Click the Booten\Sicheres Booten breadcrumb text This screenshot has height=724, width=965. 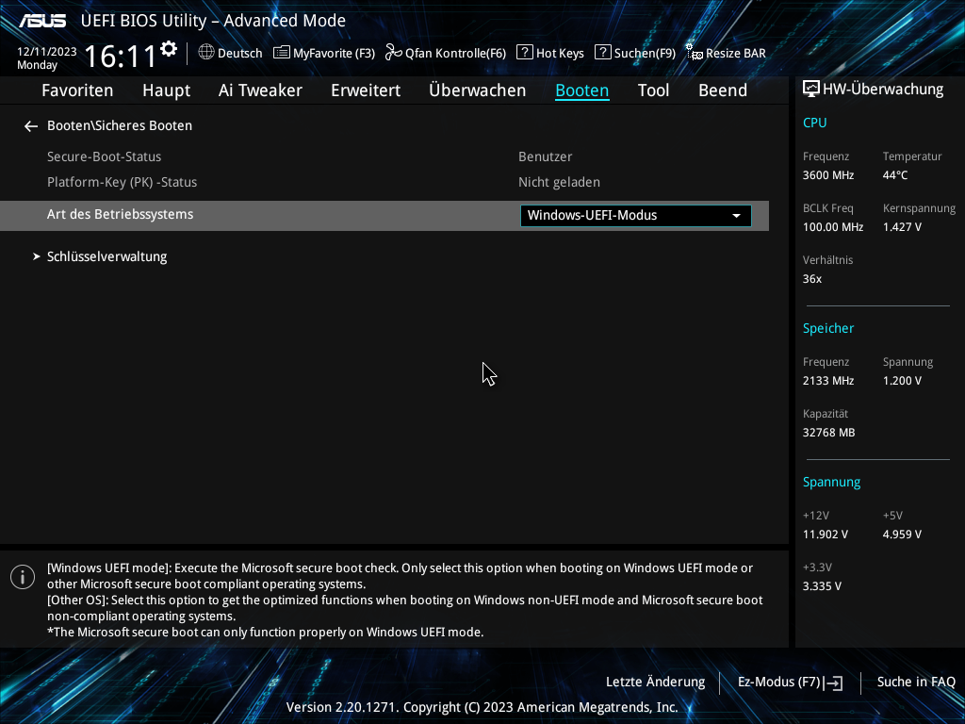pyautogui.click(x=120, y=125)
